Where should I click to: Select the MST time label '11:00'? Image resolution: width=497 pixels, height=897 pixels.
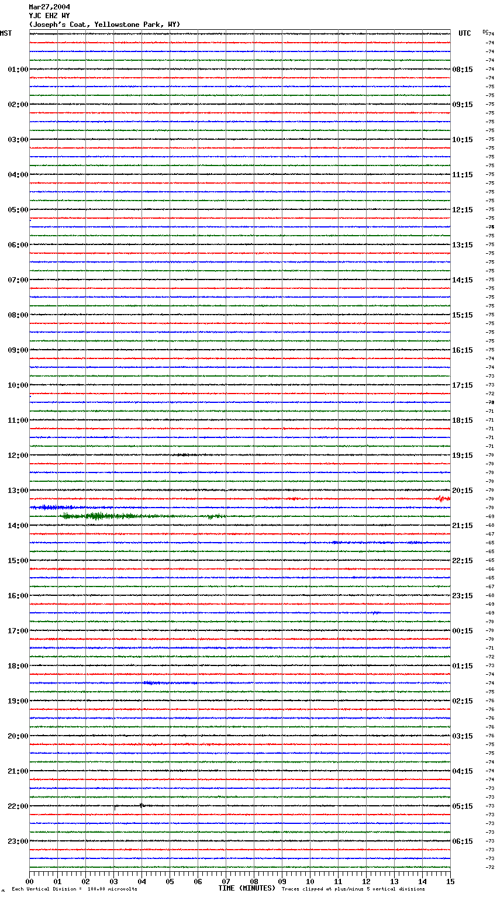coord(18,420)
